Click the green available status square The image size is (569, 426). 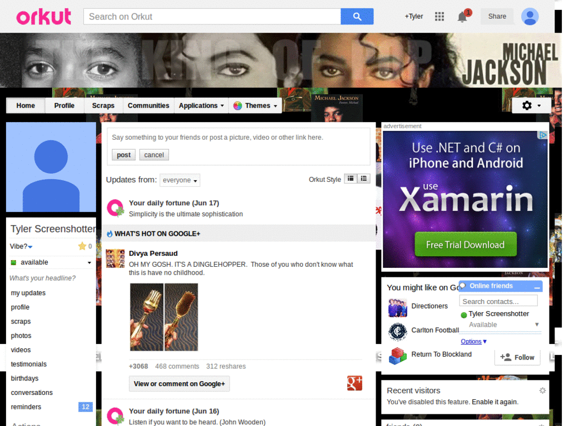tap(13, 262)
